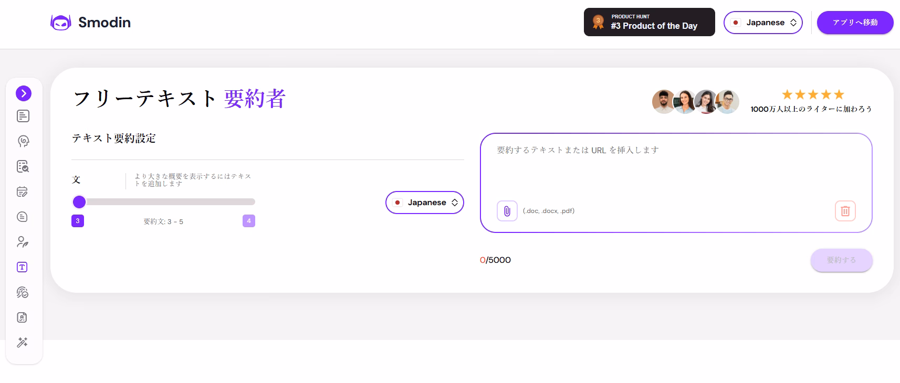900x383 pixels.
Task: Click the calendar with pencil sidebar icon
Action: 22,191
